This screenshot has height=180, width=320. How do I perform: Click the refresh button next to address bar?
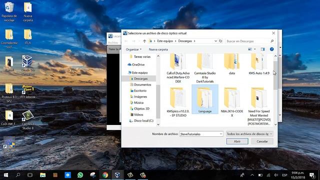(220, 41)
